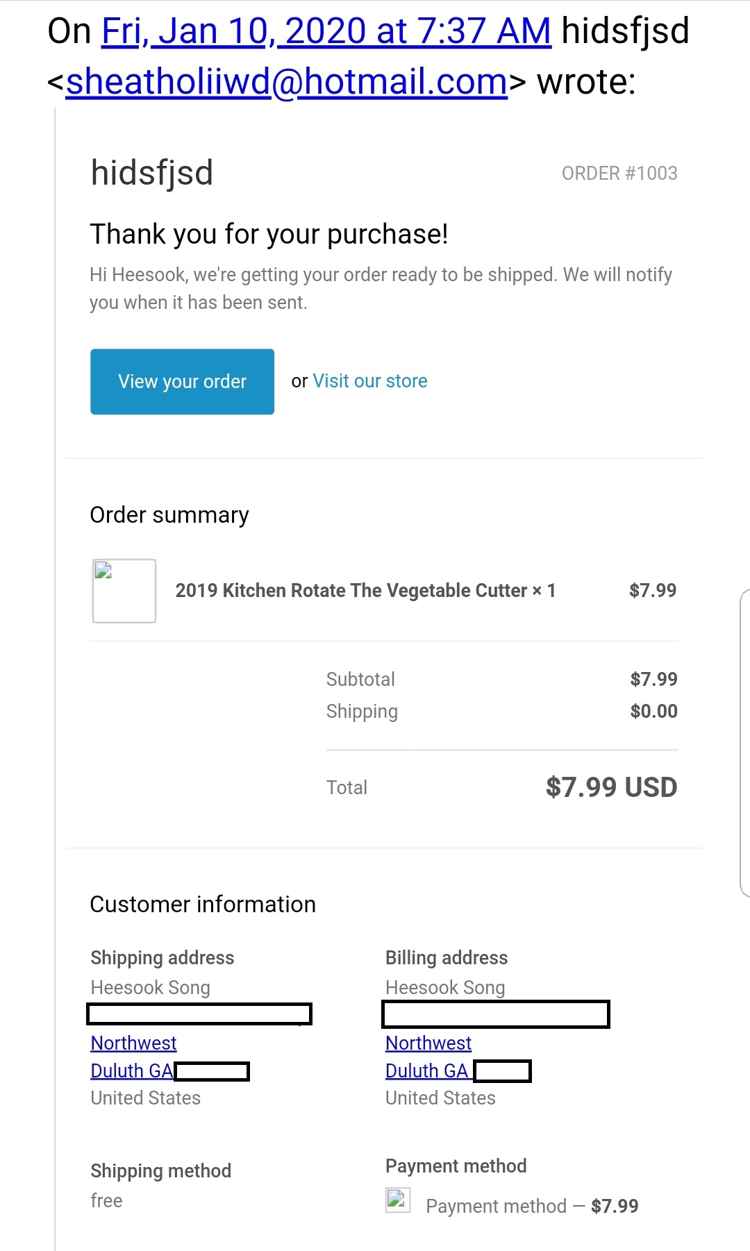Open Northwest link under Shipping address
750x1251 pixels.
point(133,1043)
